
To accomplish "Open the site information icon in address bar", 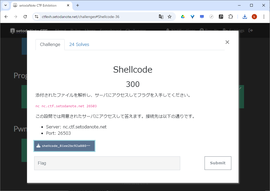I will [37, 17].
